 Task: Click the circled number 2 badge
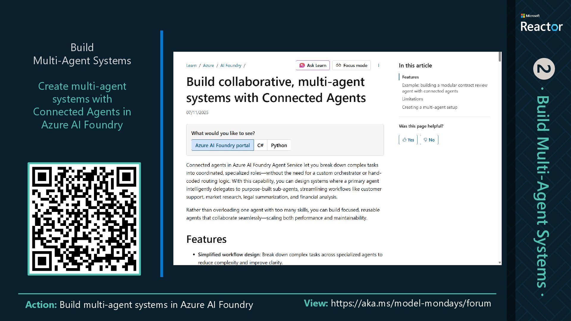544,69
